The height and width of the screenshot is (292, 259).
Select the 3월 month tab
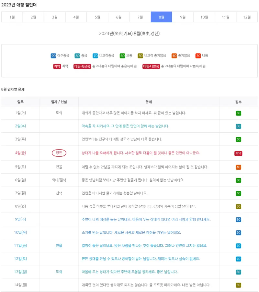pos(54,17)
